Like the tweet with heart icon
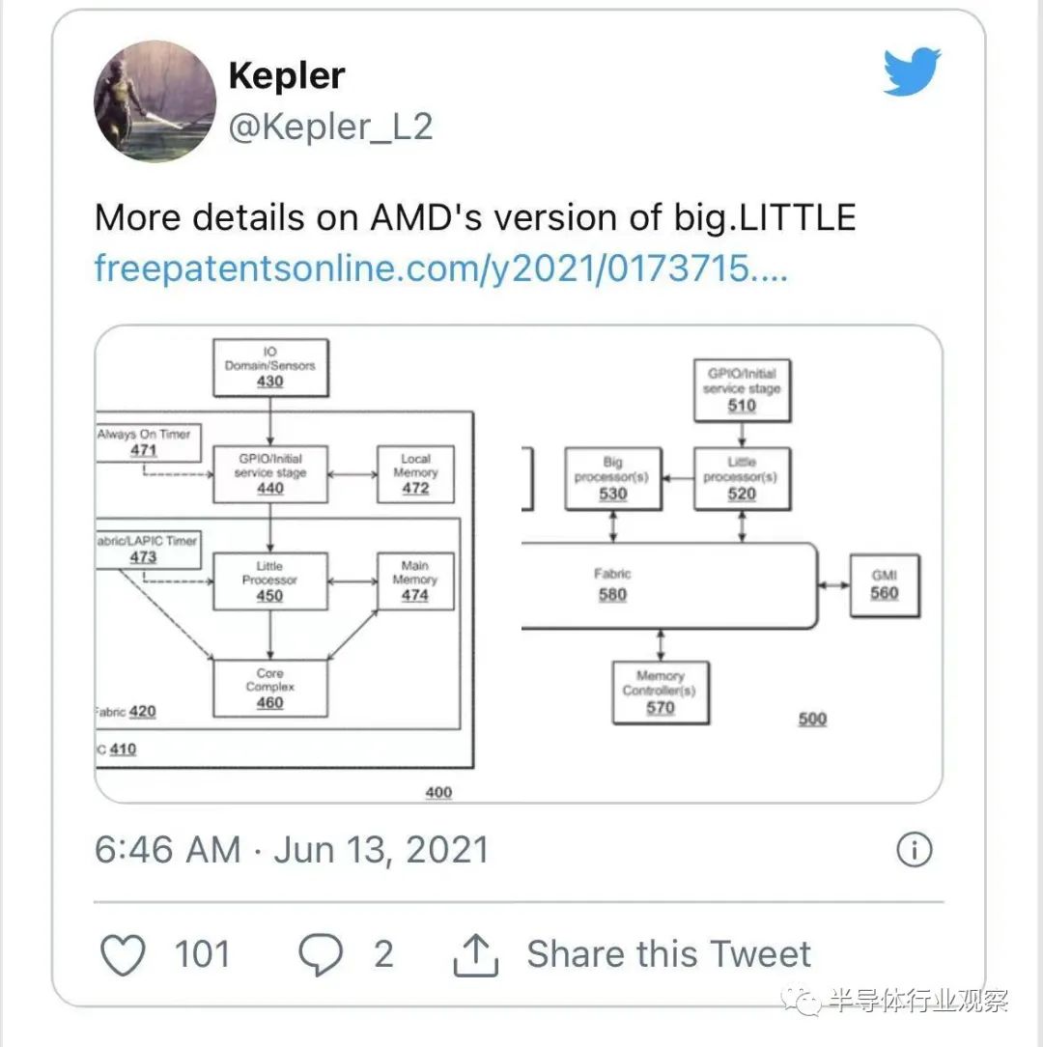The height and width of the screenshot is (1047, 1043). 123,954
